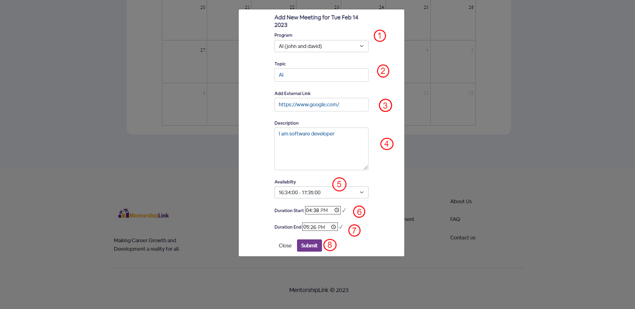The width and height of the screenshot is (635, 309).
Task: Click the Add External Link field
Action: tap(322, 104)
